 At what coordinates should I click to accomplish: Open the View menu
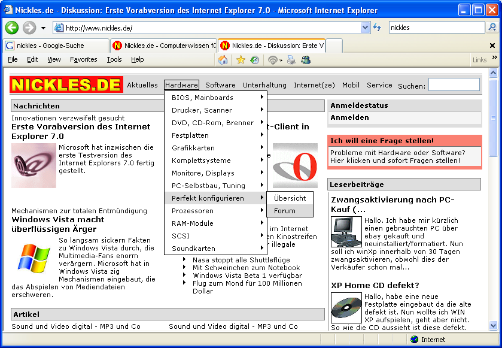click(54, 59)
